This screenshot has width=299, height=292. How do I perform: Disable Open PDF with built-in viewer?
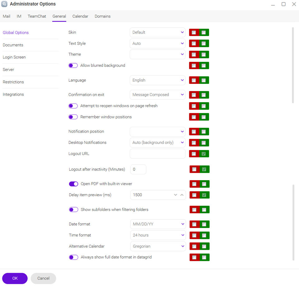(74, 184)
